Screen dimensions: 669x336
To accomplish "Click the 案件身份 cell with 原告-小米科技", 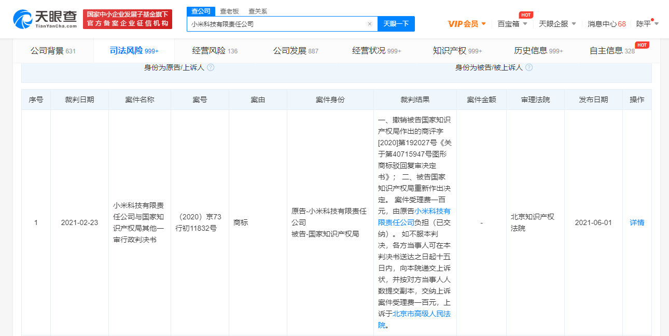I will pos(330,222).
